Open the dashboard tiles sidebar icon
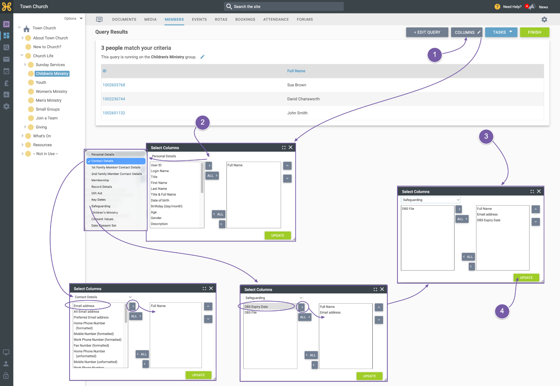Viewport: 560px width, 386px height. pos(6,36)
